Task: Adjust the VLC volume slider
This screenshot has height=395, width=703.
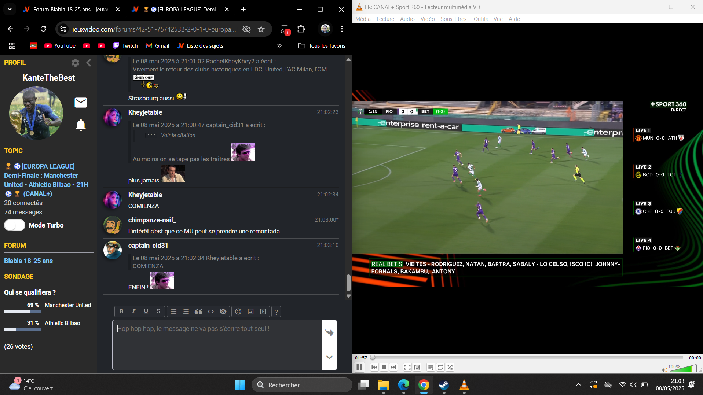Action: (x=683, y=368)
